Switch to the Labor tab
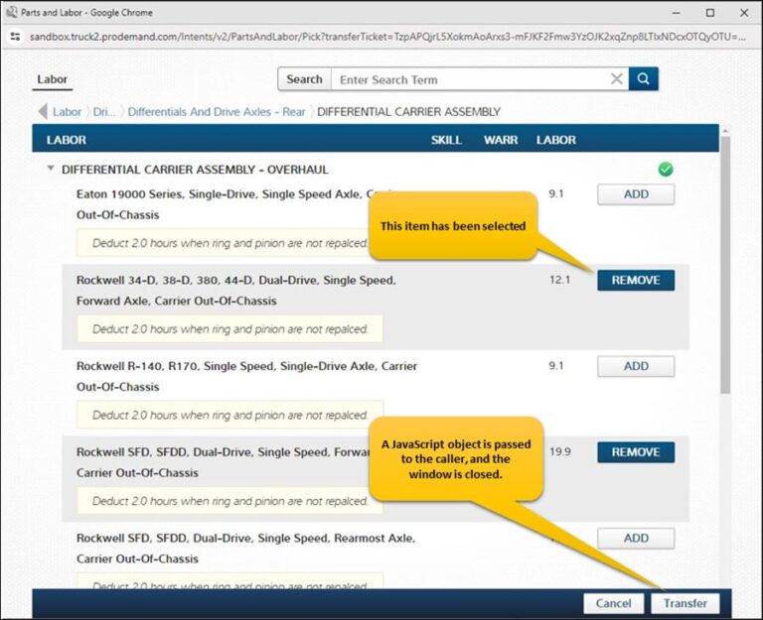 (x=53, y=79)
